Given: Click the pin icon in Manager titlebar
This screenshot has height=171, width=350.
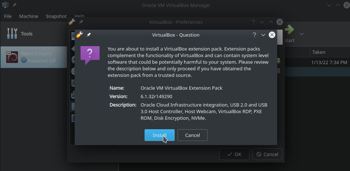Looking at the screenshot, I should point(14,5).
